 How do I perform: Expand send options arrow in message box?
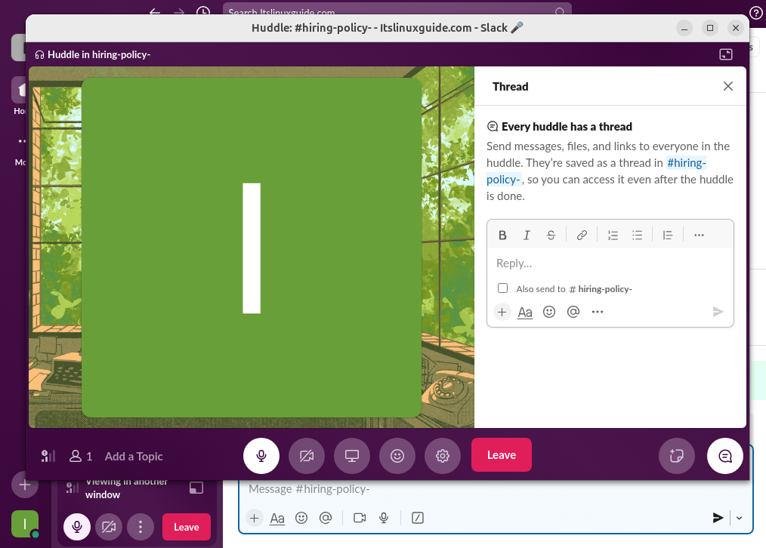tap(740, 518)
